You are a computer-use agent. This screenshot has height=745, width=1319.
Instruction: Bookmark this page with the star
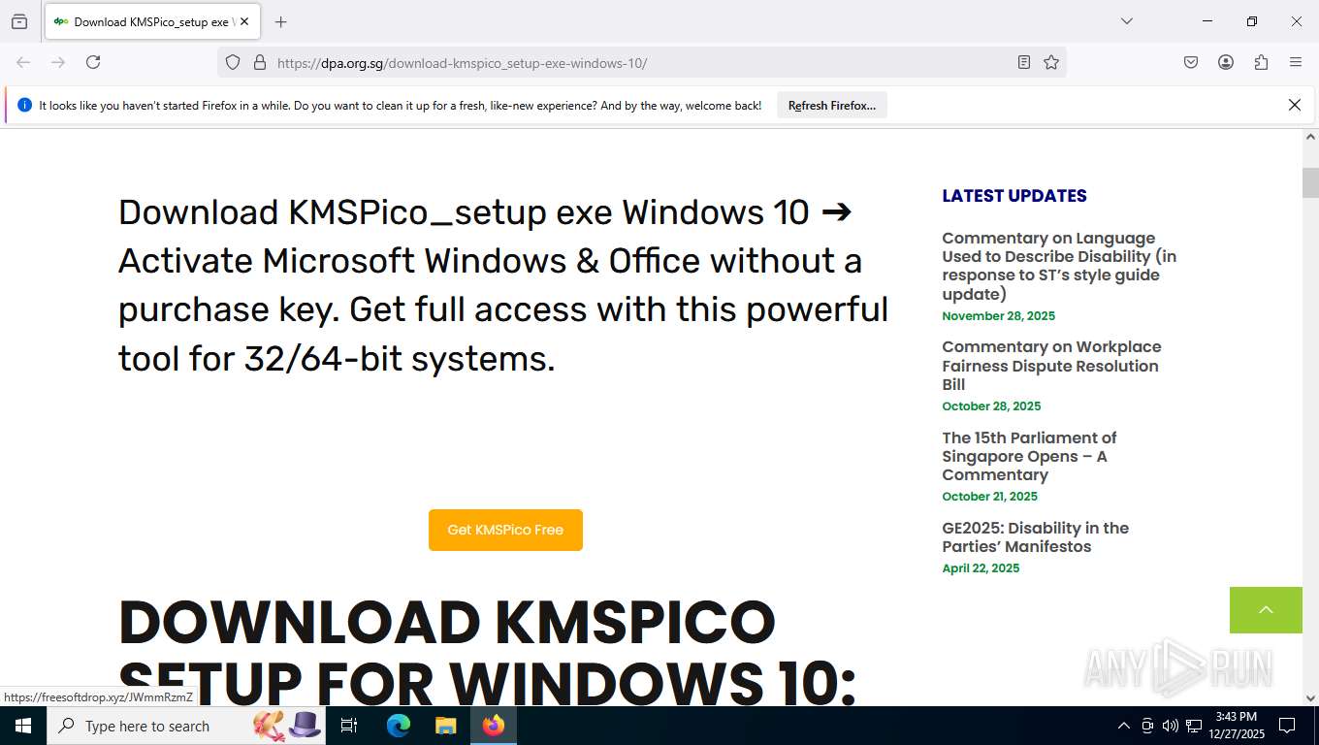tap(1051, 62)
